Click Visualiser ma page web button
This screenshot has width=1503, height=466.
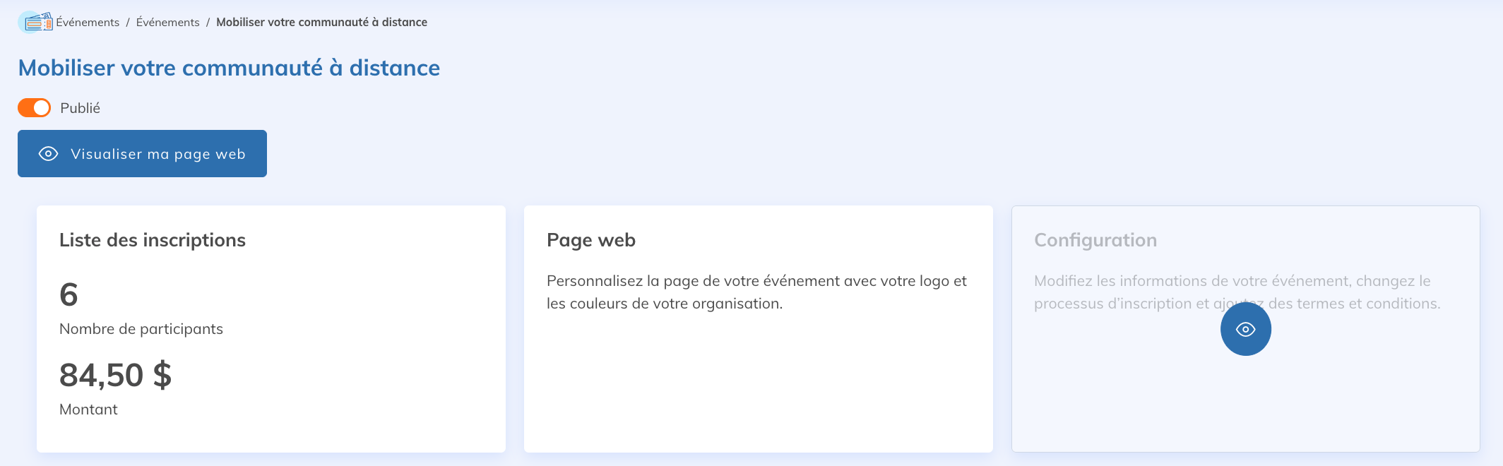[142, 153]
